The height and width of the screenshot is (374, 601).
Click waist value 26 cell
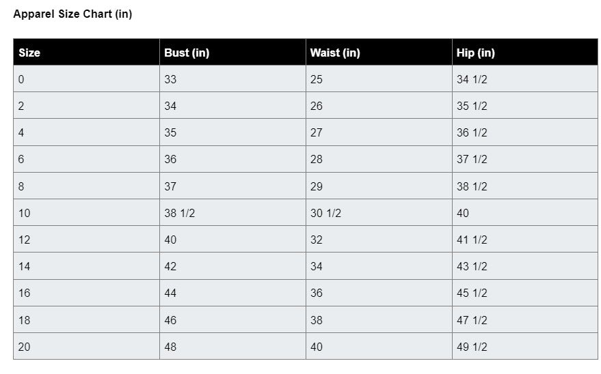(x=317, y=106)
